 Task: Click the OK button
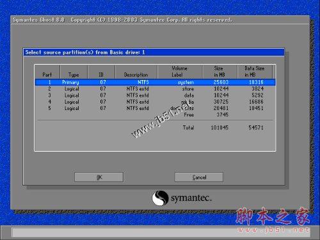click(x=99, y=177)
